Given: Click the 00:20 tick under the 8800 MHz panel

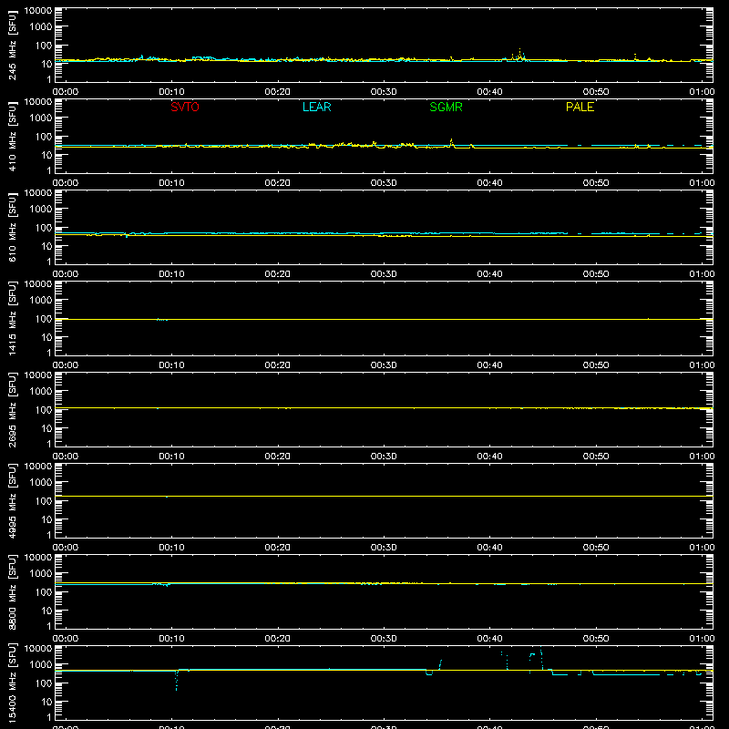Looking at the screenshot, I should 278,639.
